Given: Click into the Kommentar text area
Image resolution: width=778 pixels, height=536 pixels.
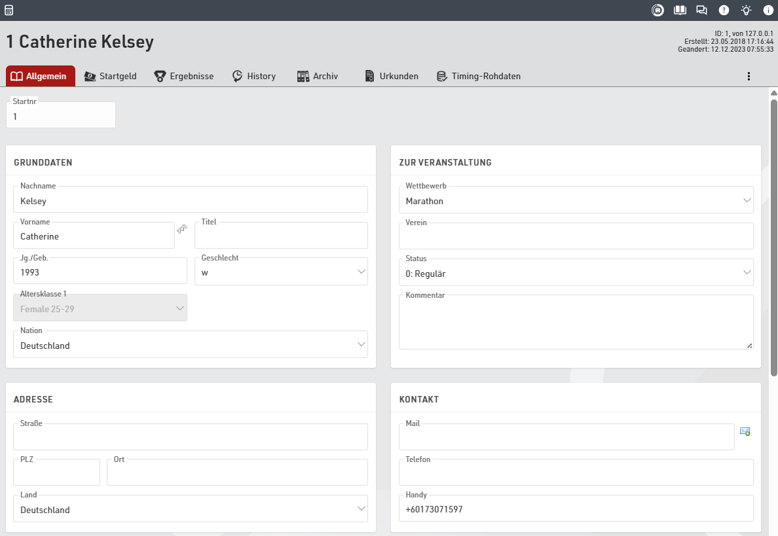Looking at the screenshot, I should (x=576, y=323).
